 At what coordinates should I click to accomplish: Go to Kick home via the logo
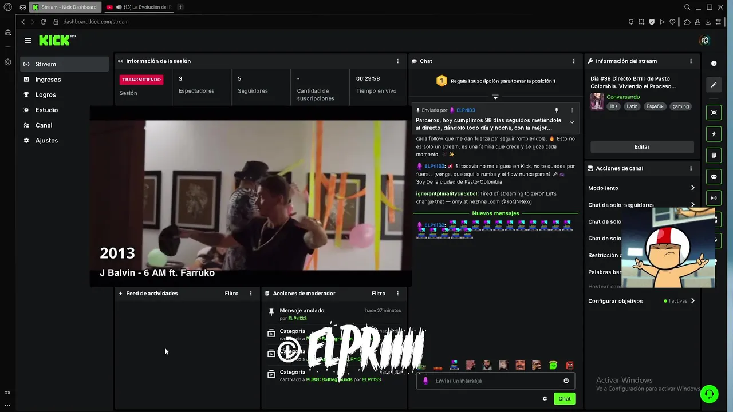(x=57, y=40)
